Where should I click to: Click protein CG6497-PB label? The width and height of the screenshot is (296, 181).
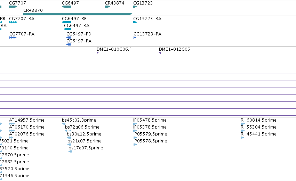point(79,34)
